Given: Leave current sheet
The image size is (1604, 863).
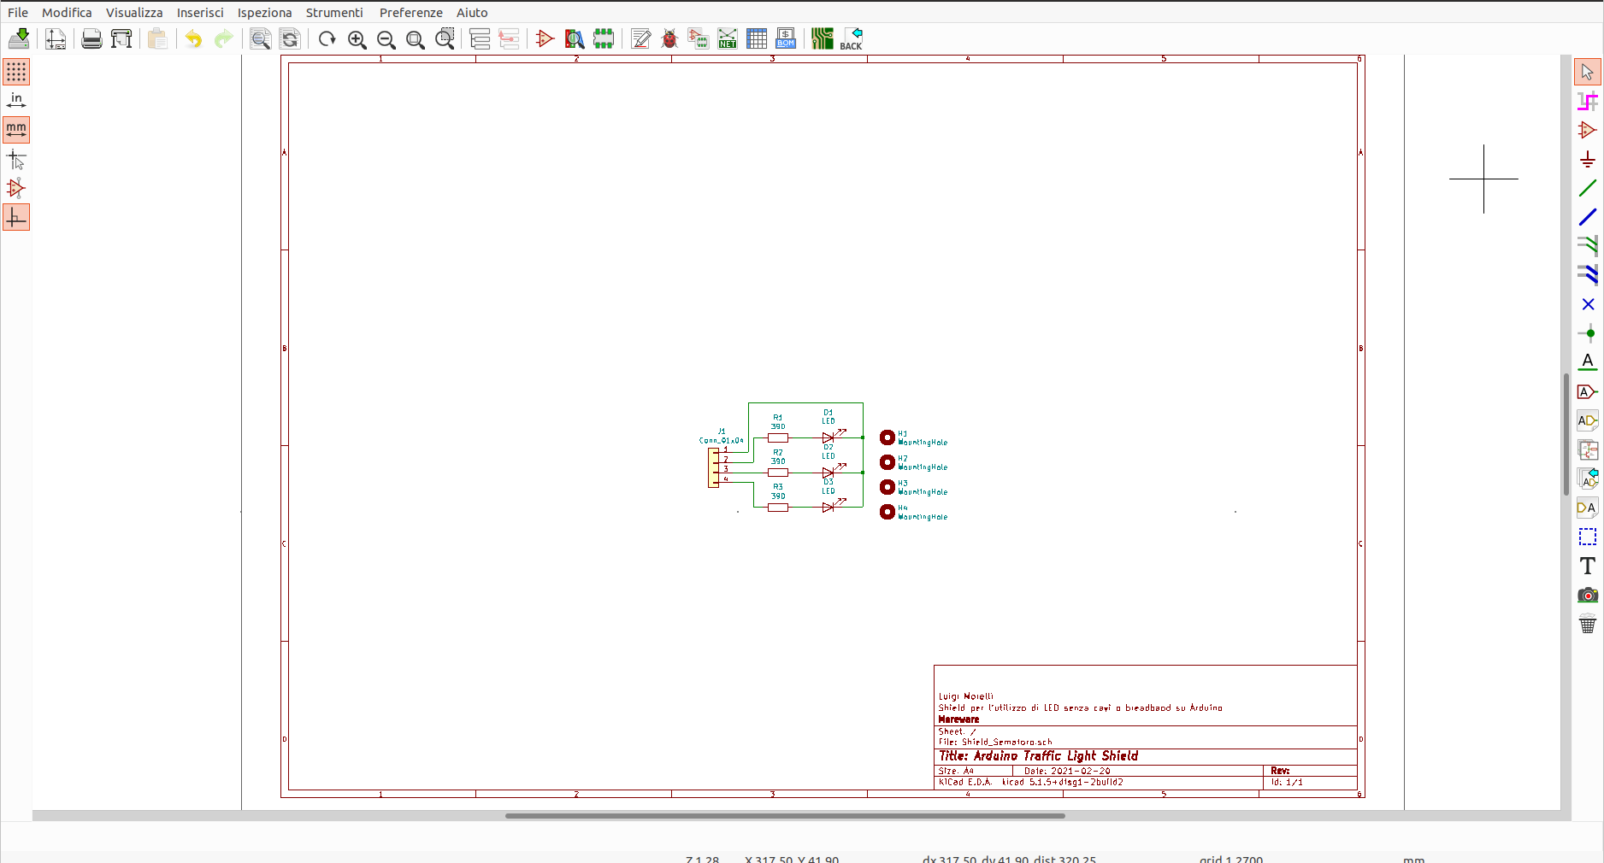Looking at the screenshot, I should [509, 38].
